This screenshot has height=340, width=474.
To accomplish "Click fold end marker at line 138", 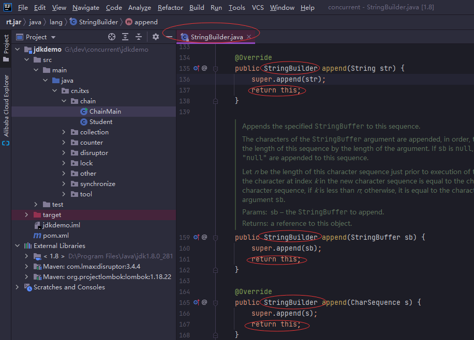I will [216, 101].
